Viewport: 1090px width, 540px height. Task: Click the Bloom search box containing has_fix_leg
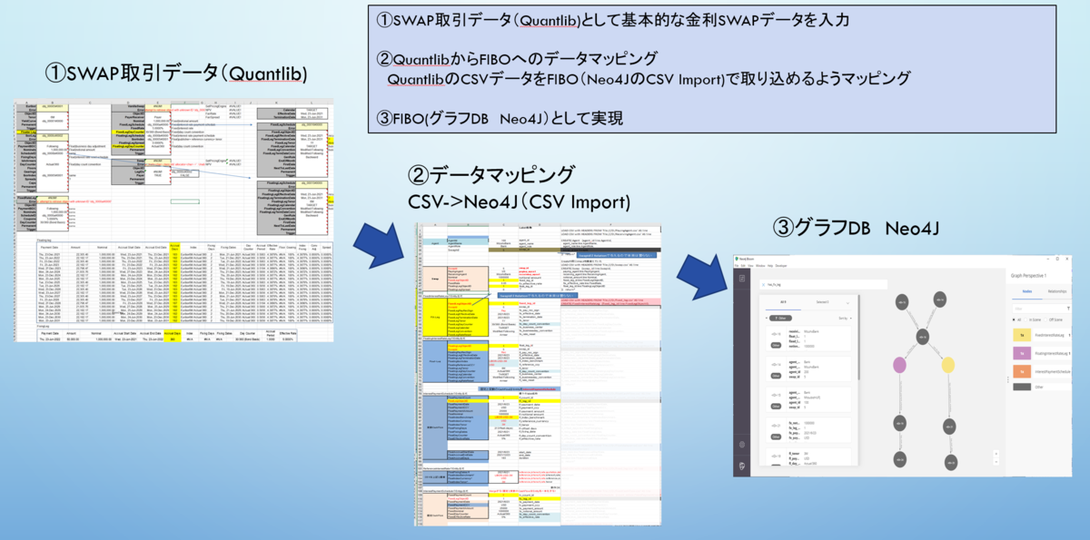click(x=824, y=285)
